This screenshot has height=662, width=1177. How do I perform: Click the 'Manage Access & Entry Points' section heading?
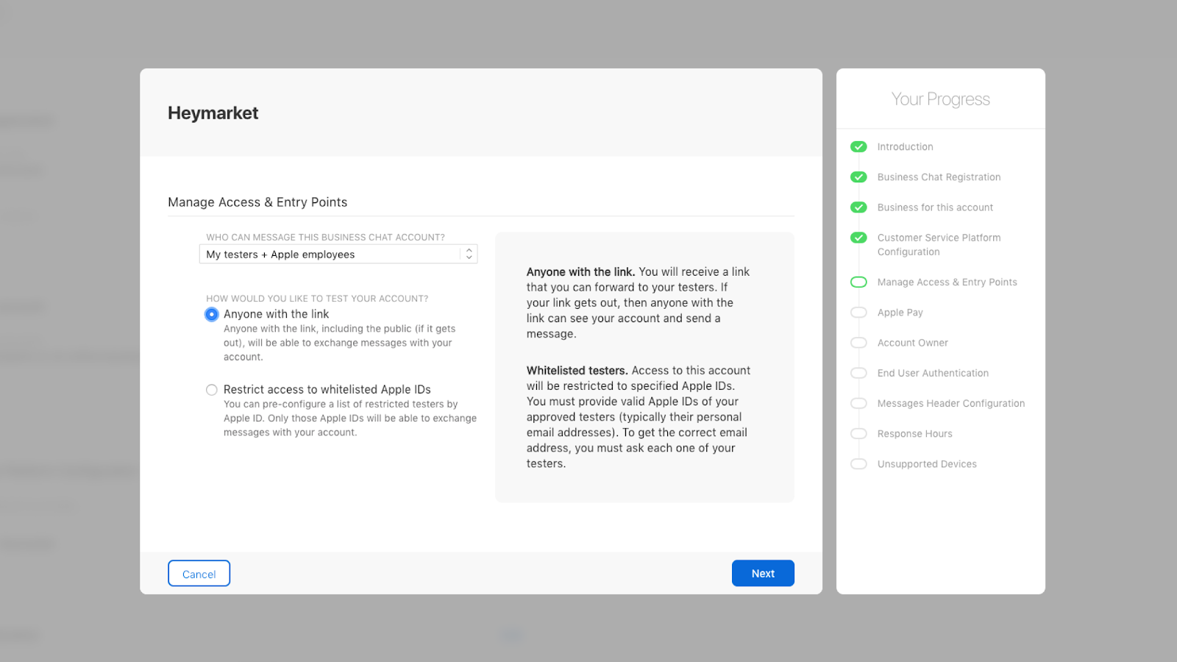(x=257, y=202)
